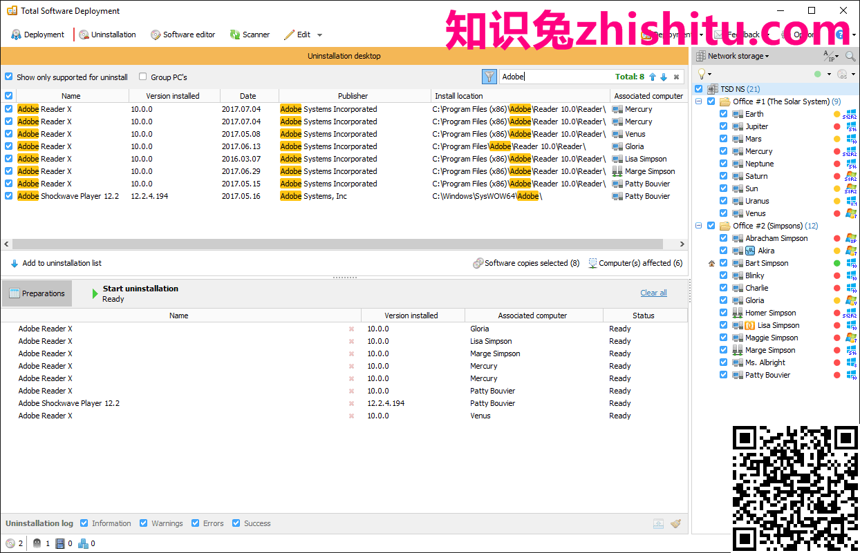Jump to next search match with down arrow
Image resolution: width=860 pixels, height=553 pixels.
tap(664, 77)
